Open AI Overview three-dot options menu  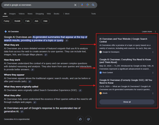coord(155,32)
